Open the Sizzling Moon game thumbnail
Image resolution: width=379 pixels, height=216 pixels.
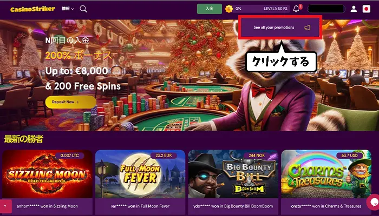(48, 174)
